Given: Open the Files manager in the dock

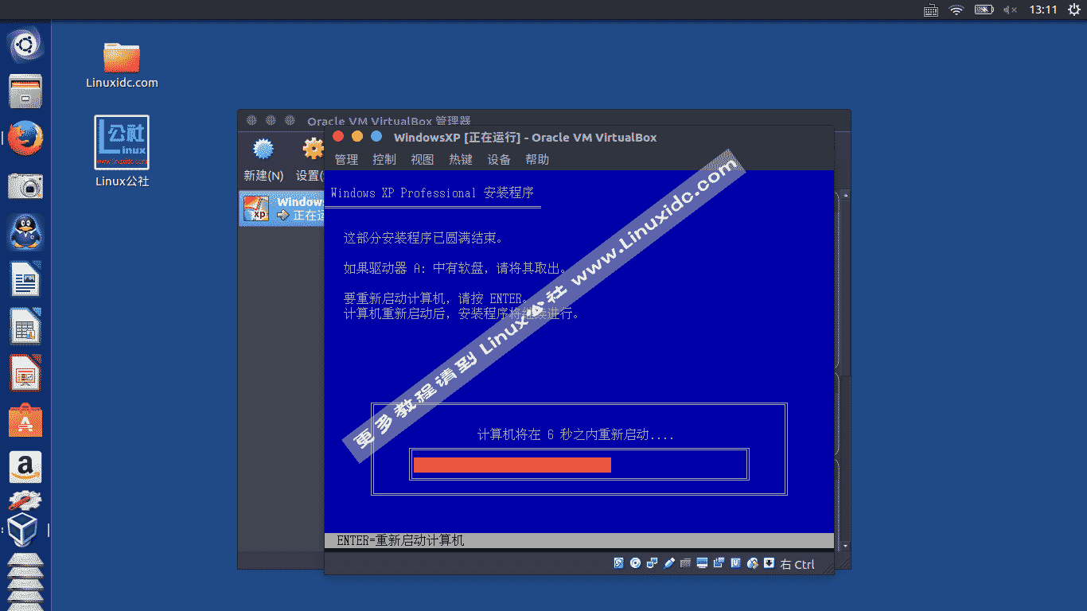Looking at the screenshot, I should [25, 92].
